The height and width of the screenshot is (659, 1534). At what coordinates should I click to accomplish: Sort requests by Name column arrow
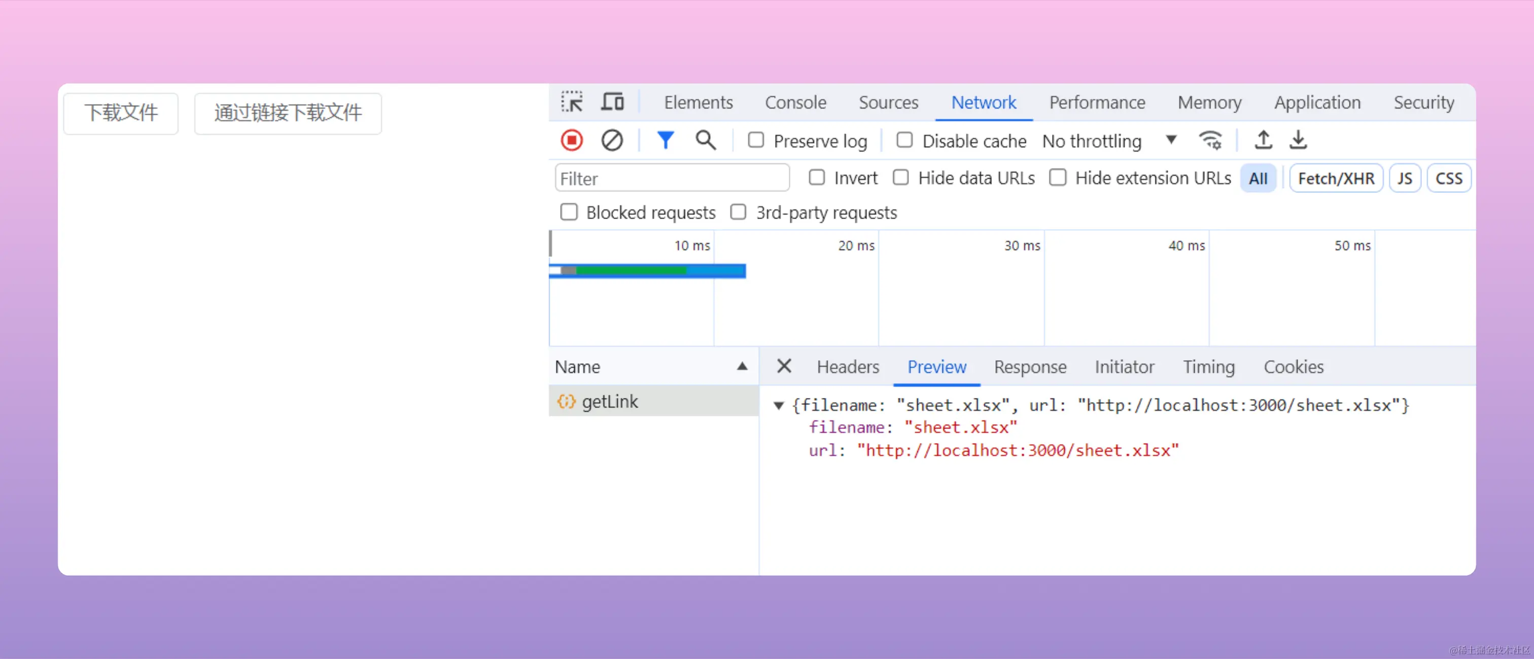742,366
